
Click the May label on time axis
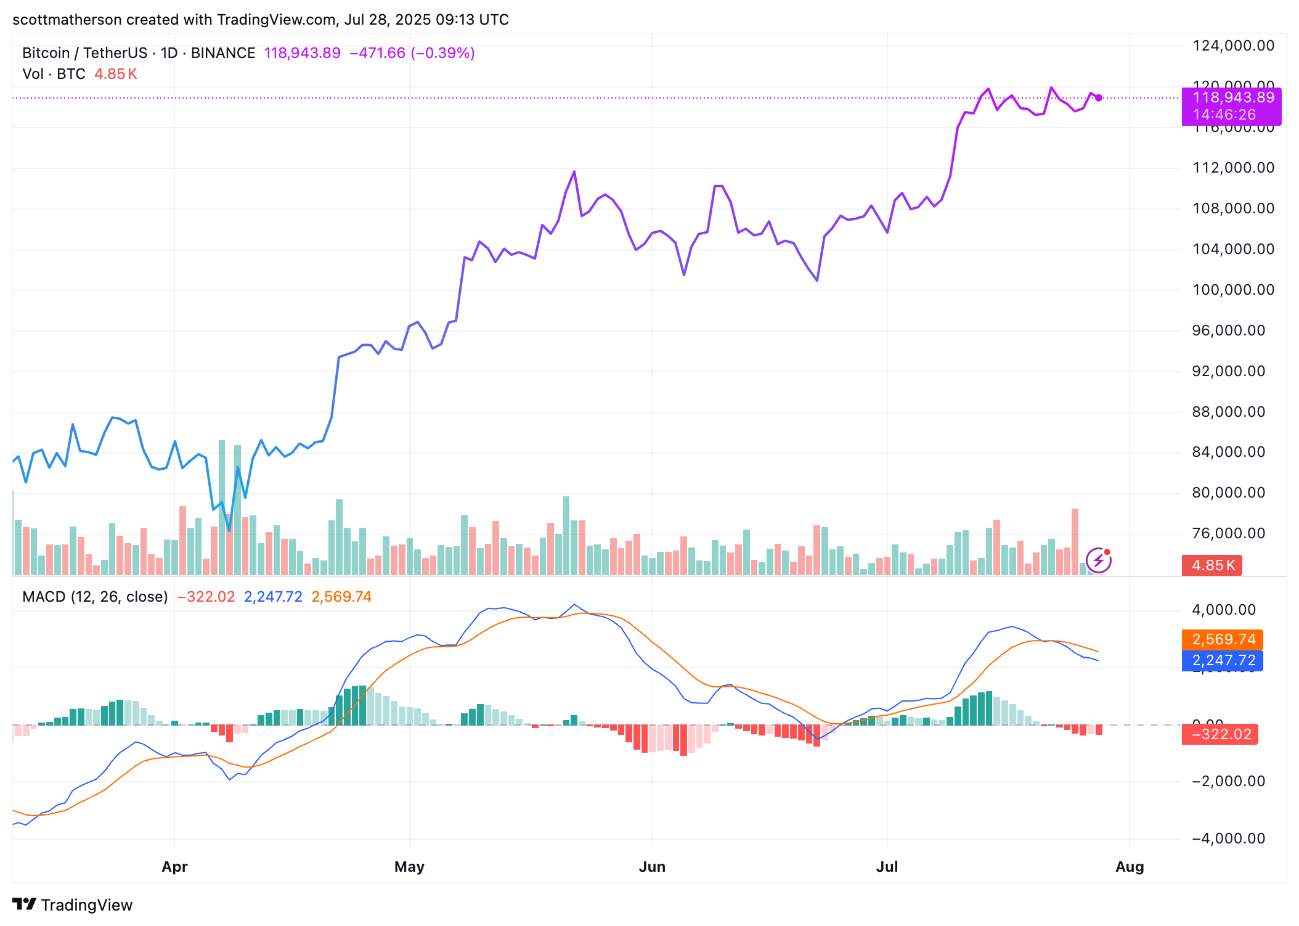(x=409, y=867)
